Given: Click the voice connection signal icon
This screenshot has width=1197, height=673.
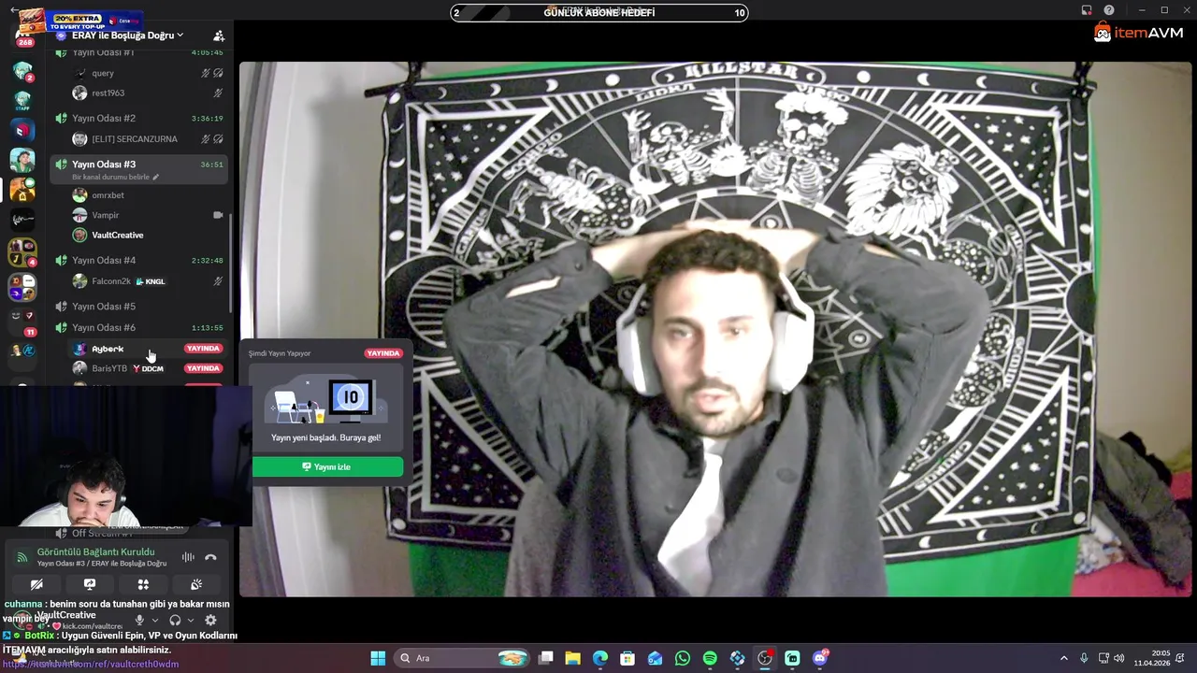Looking at the screenshot, I should pos(22,557).
